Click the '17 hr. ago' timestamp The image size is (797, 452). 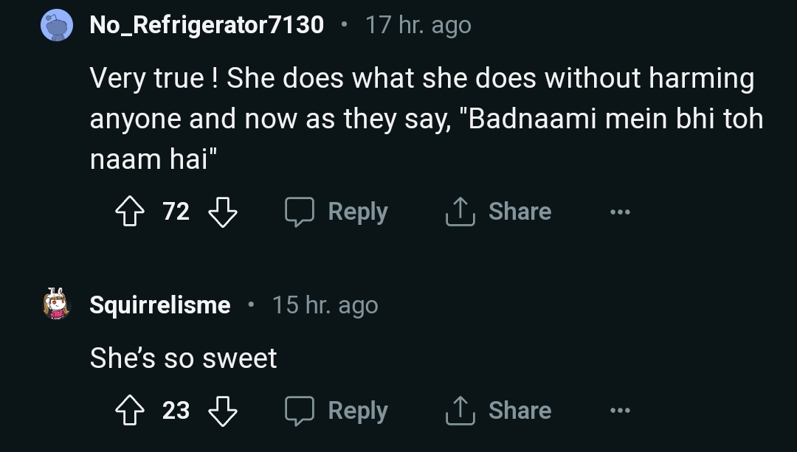click(x=418, y=25)
